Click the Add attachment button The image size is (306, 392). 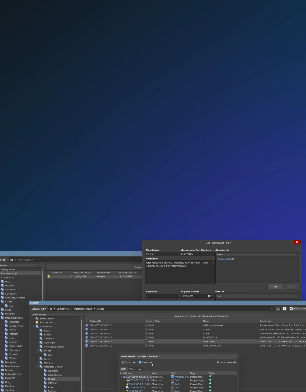275,287
